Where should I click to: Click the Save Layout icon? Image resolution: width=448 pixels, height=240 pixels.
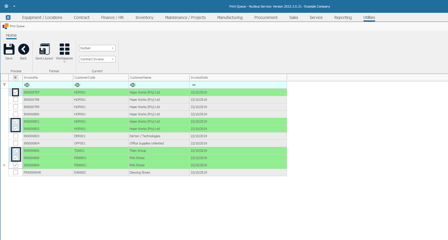click(44, 49)
